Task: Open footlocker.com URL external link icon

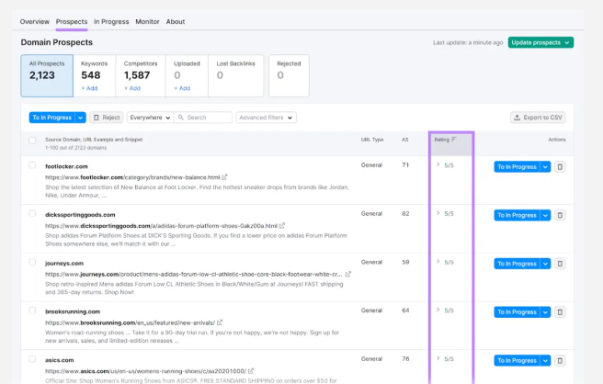Action: [224, 177]
